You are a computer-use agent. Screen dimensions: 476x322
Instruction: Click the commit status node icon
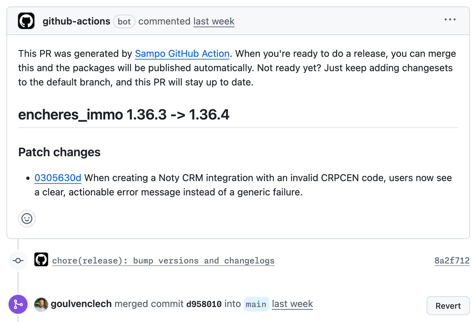(18, 261)
